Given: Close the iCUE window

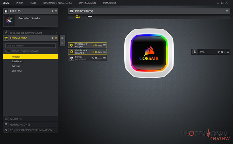Looking at the screenshot, I should (x=227, y=3).
